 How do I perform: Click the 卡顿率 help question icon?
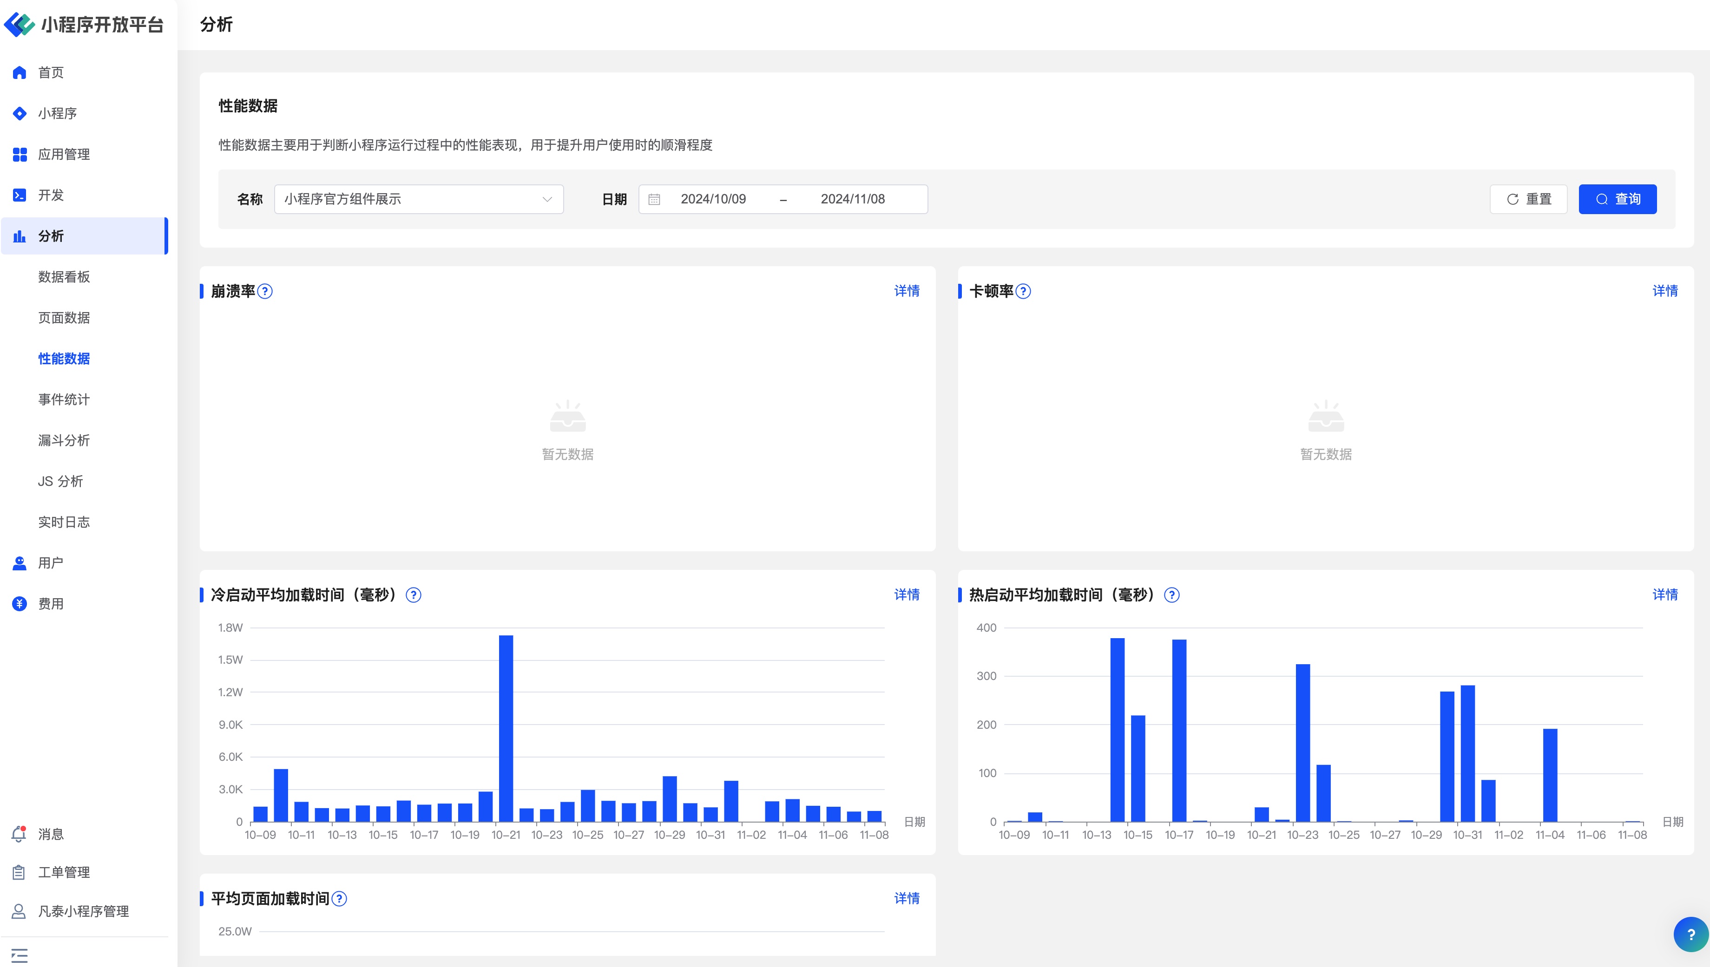[x=1023, y=291]
